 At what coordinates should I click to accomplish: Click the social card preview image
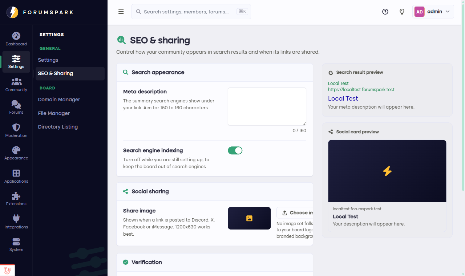(x=387, y=171)
